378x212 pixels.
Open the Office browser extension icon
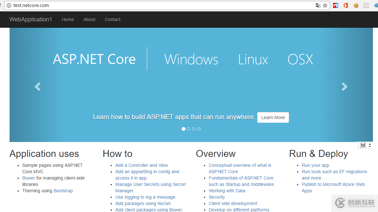346,5
